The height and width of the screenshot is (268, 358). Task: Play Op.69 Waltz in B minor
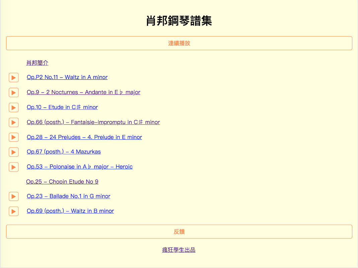point(14,211)
